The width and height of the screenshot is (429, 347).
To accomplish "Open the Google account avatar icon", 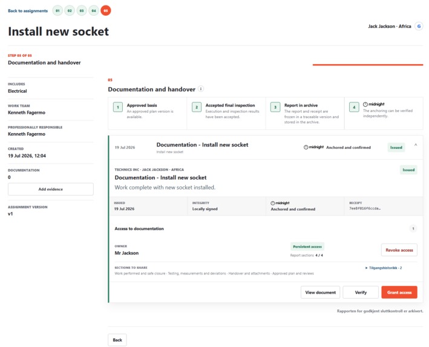I will (419, 26).
